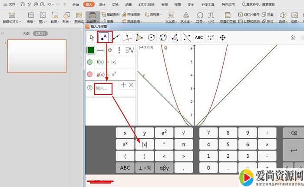
Task: Open the 设计 ribbon tab
Action: click(x=102, y=4)
